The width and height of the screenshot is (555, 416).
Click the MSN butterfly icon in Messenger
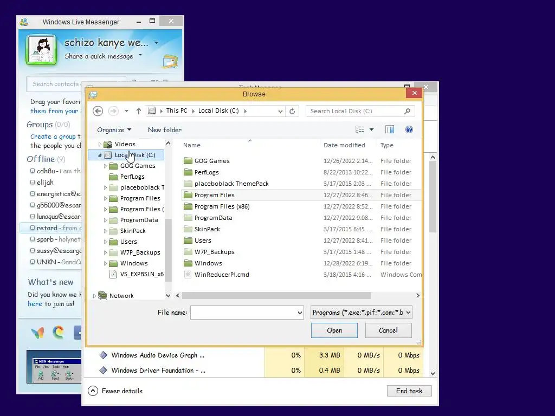coord(37,333)
